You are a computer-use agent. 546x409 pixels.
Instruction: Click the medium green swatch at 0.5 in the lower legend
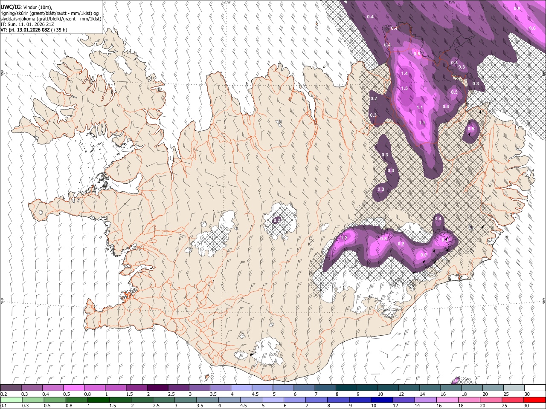pyautogui.click(x=55, y=400)
